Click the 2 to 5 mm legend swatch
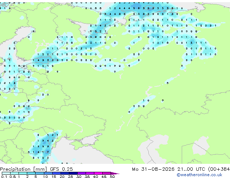Screen dimensions: 230x178 (x=31, y=173)
